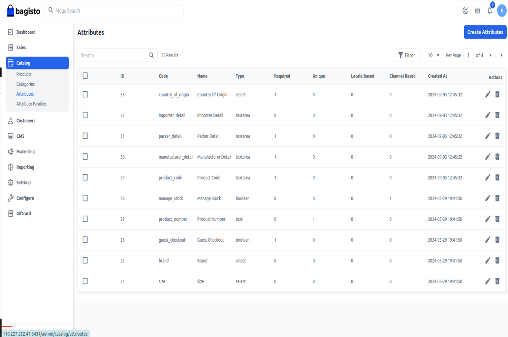Delete the brand attribute
The height and width of the screenshot is (337, 508).
click(497, 261)
